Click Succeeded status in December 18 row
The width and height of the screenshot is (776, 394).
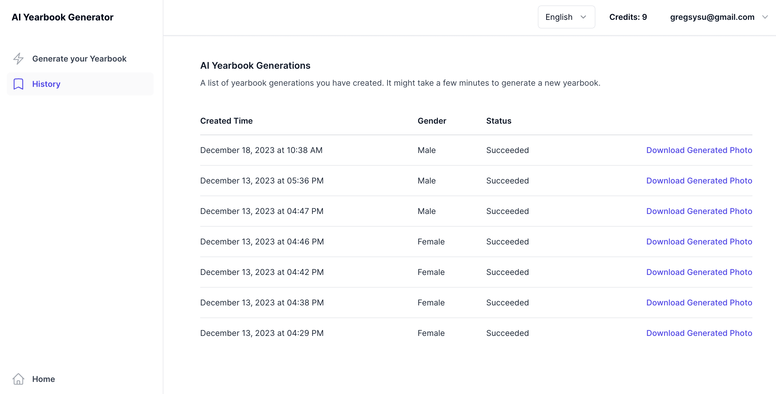pos(507,150)
